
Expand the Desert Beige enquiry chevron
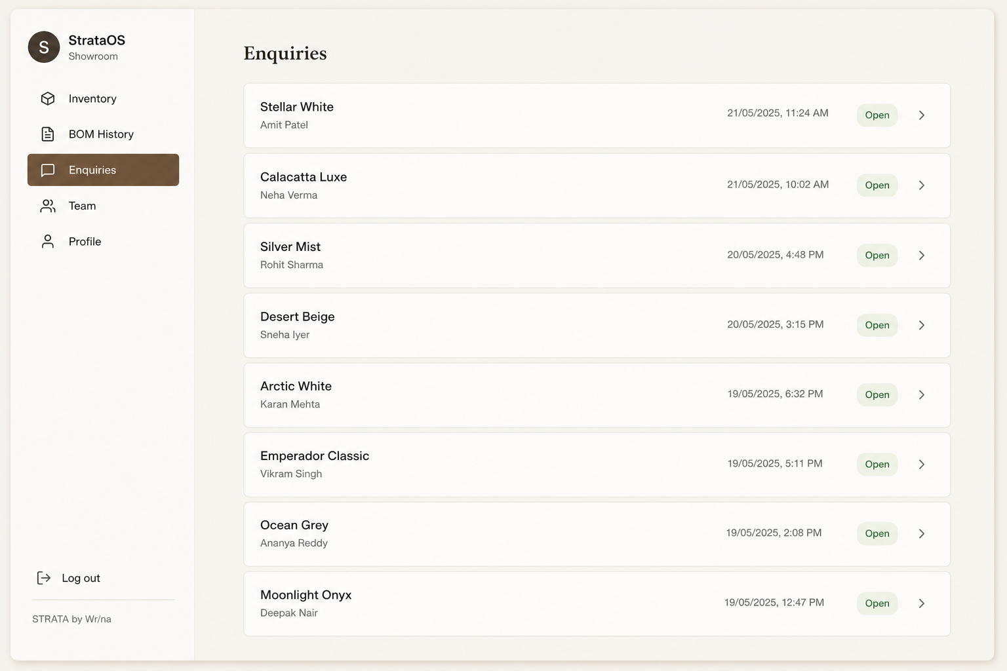922,325
